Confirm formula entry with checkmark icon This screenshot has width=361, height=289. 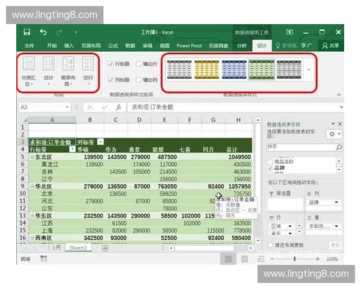point(105,107)
